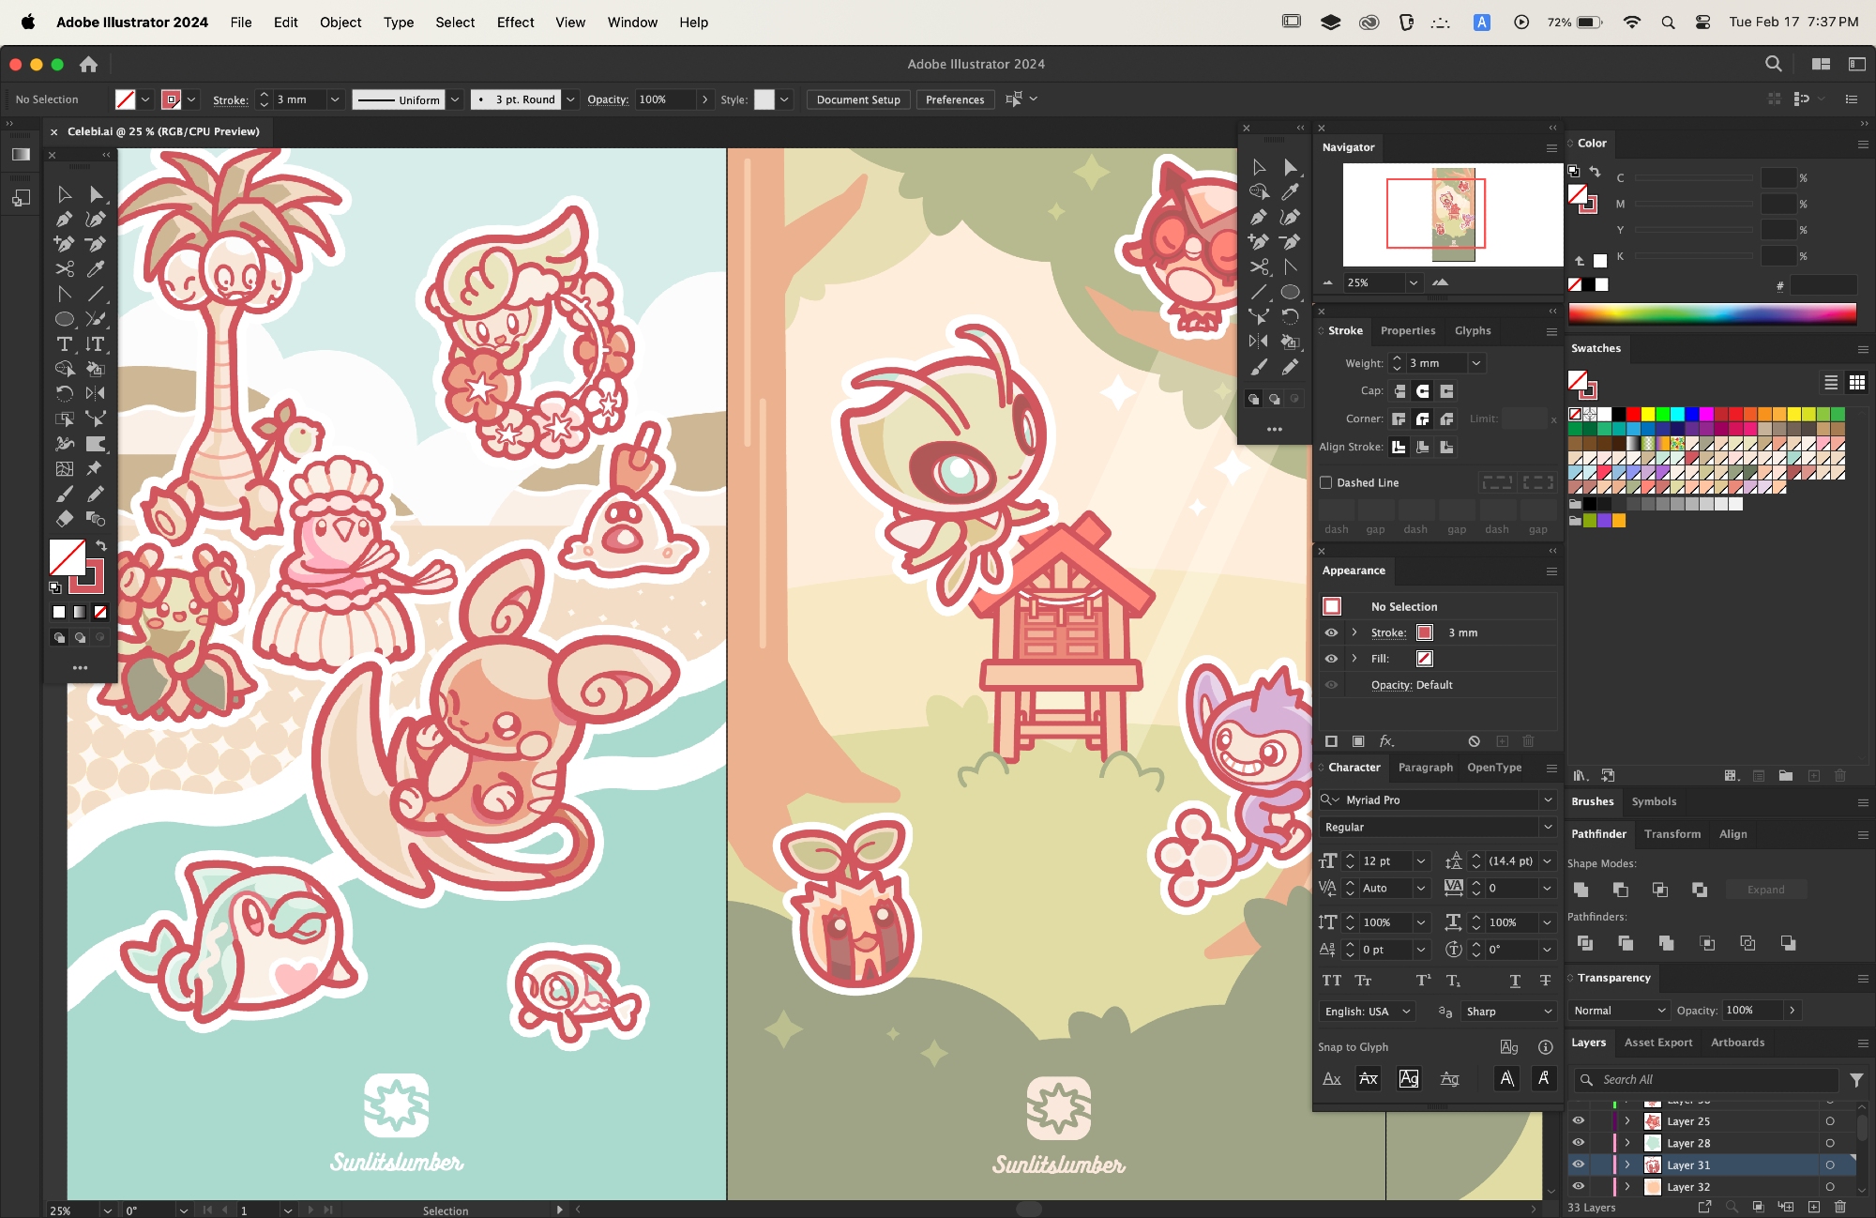1876x1218 pixels.
Task: Hide Layer 28 using its eye icon
Action: pos(1579,1143)
